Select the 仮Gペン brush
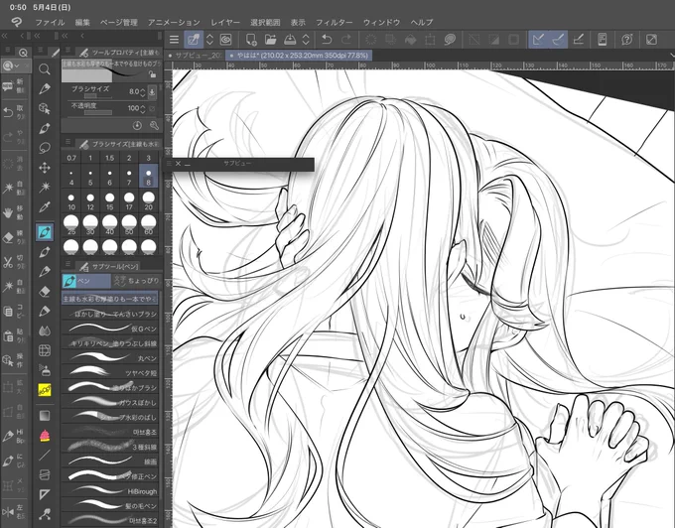 tap(110, 329)
